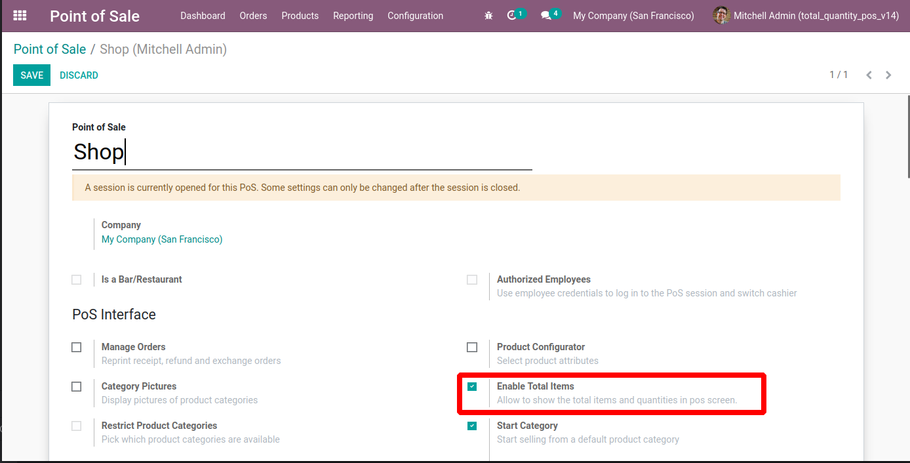Image resolution: width=910 pixels, height=463 pixels.
Task: Open the Orders menu
Action: tap(253, 16)
